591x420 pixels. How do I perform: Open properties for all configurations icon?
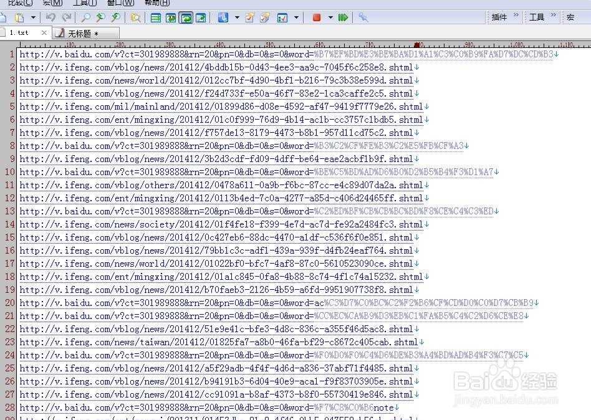(265, 17)
